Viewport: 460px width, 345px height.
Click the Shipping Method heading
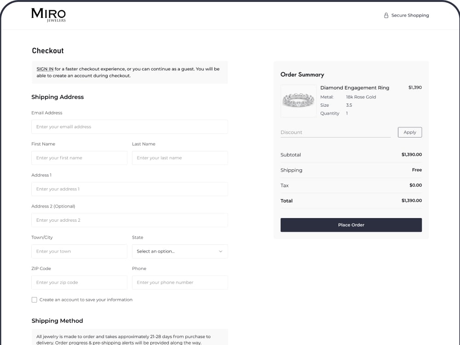tap(57, 321)
